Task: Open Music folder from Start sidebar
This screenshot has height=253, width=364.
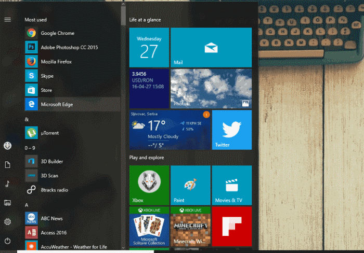Action: point(7,184)
